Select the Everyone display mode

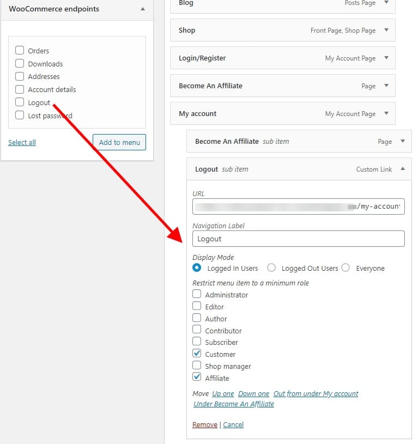(346, 267)
